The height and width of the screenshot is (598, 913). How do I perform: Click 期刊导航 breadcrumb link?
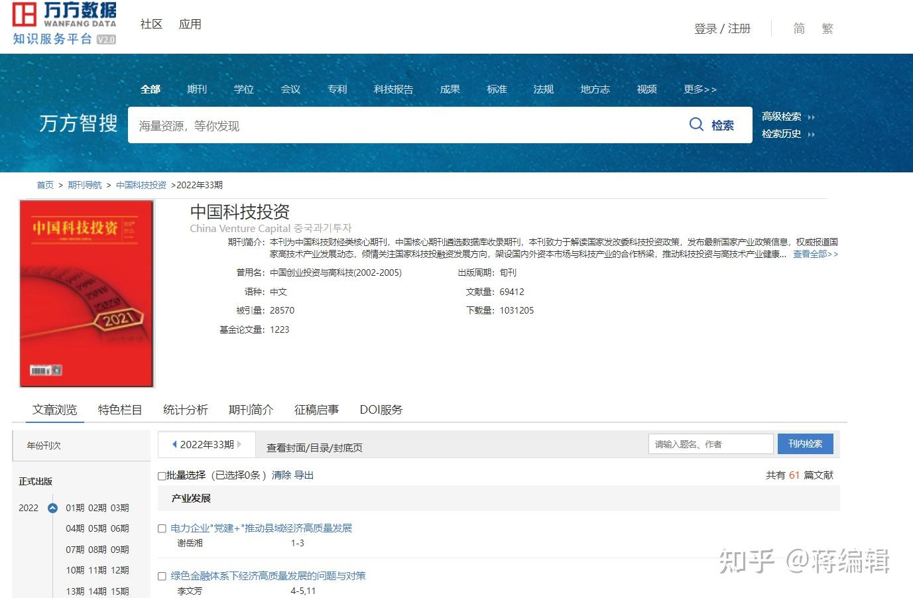click(x=85, y=185)
